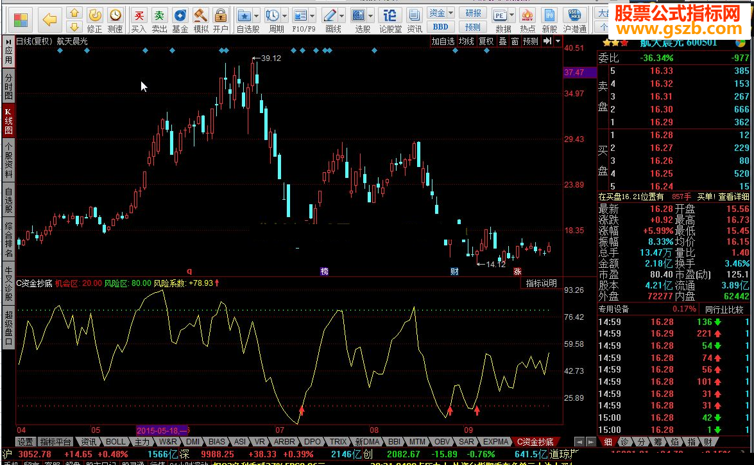The width and height of the screenshot is (754, 465).
Task: Click the chart header arrow-to-bar icon
Action: (547, 41)
